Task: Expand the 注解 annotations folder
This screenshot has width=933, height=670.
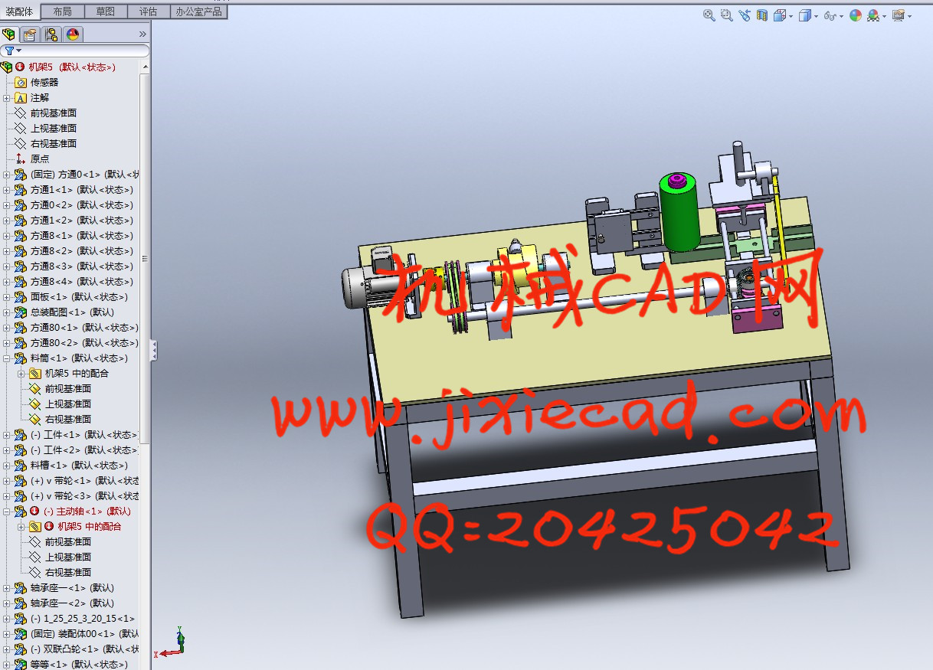Action: (x=7, y=98)
